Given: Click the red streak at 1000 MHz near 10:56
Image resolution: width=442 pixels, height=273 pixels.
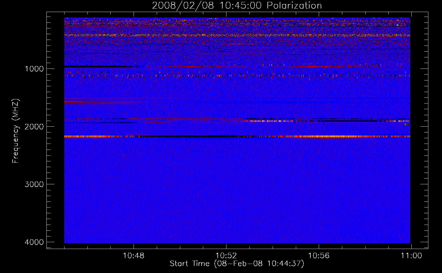Looking at the screenshot, I should (314, 67).
